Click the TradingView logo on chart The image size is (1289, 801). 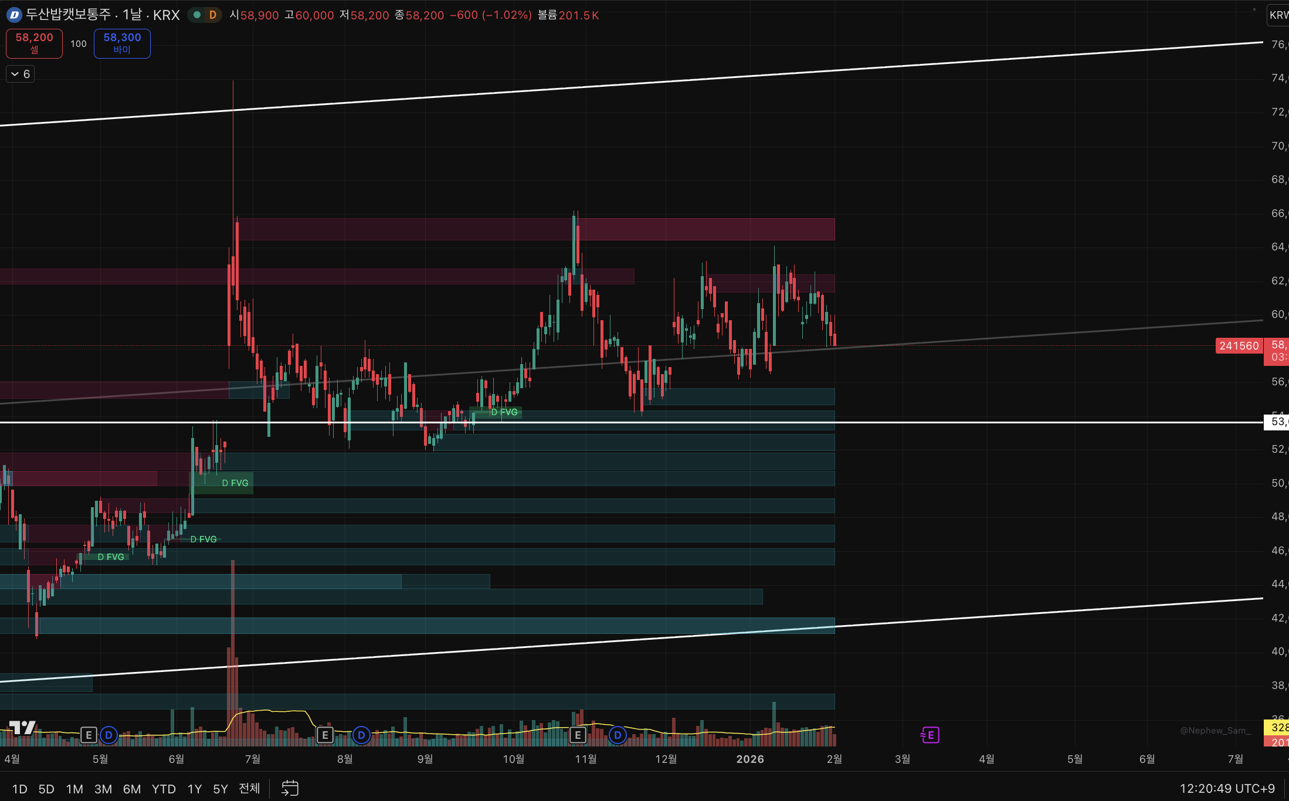pyautogui.click(x=23, y=728)
